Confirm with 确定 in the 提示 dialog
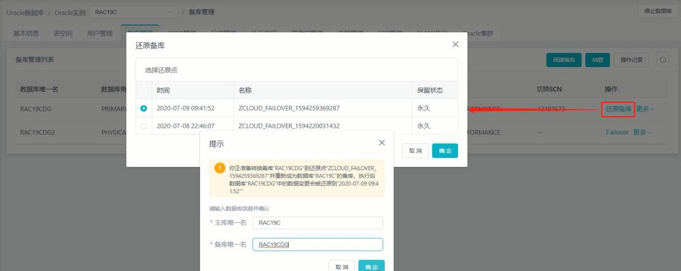 point(371,267)
